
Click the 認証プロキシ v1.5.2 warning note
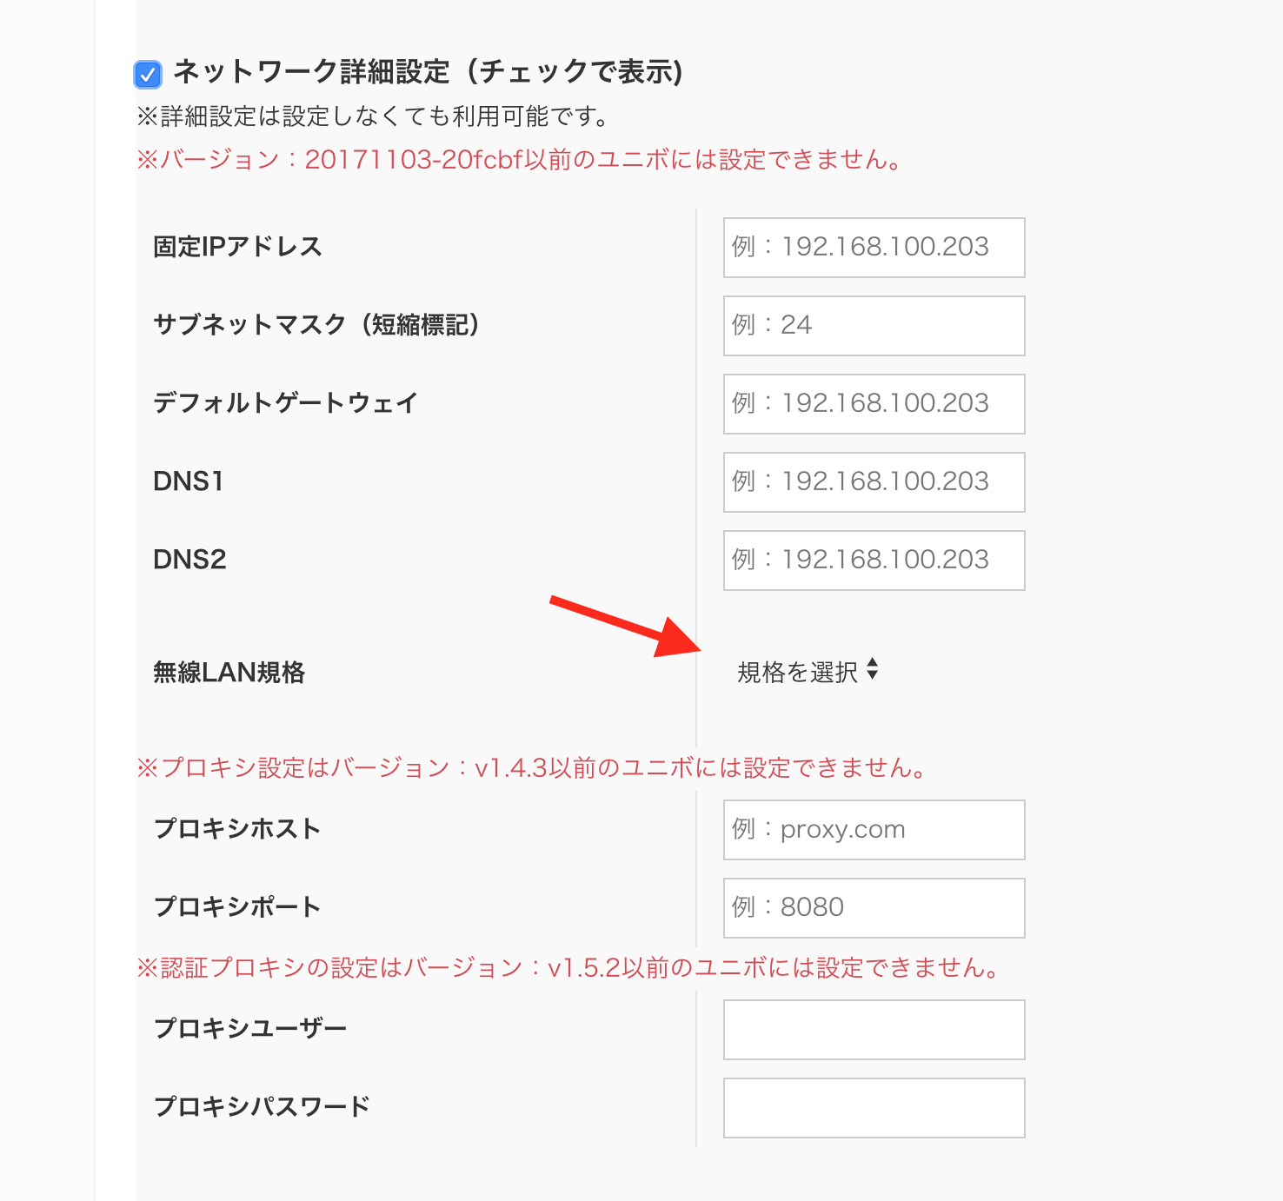[x=569, y=968]
